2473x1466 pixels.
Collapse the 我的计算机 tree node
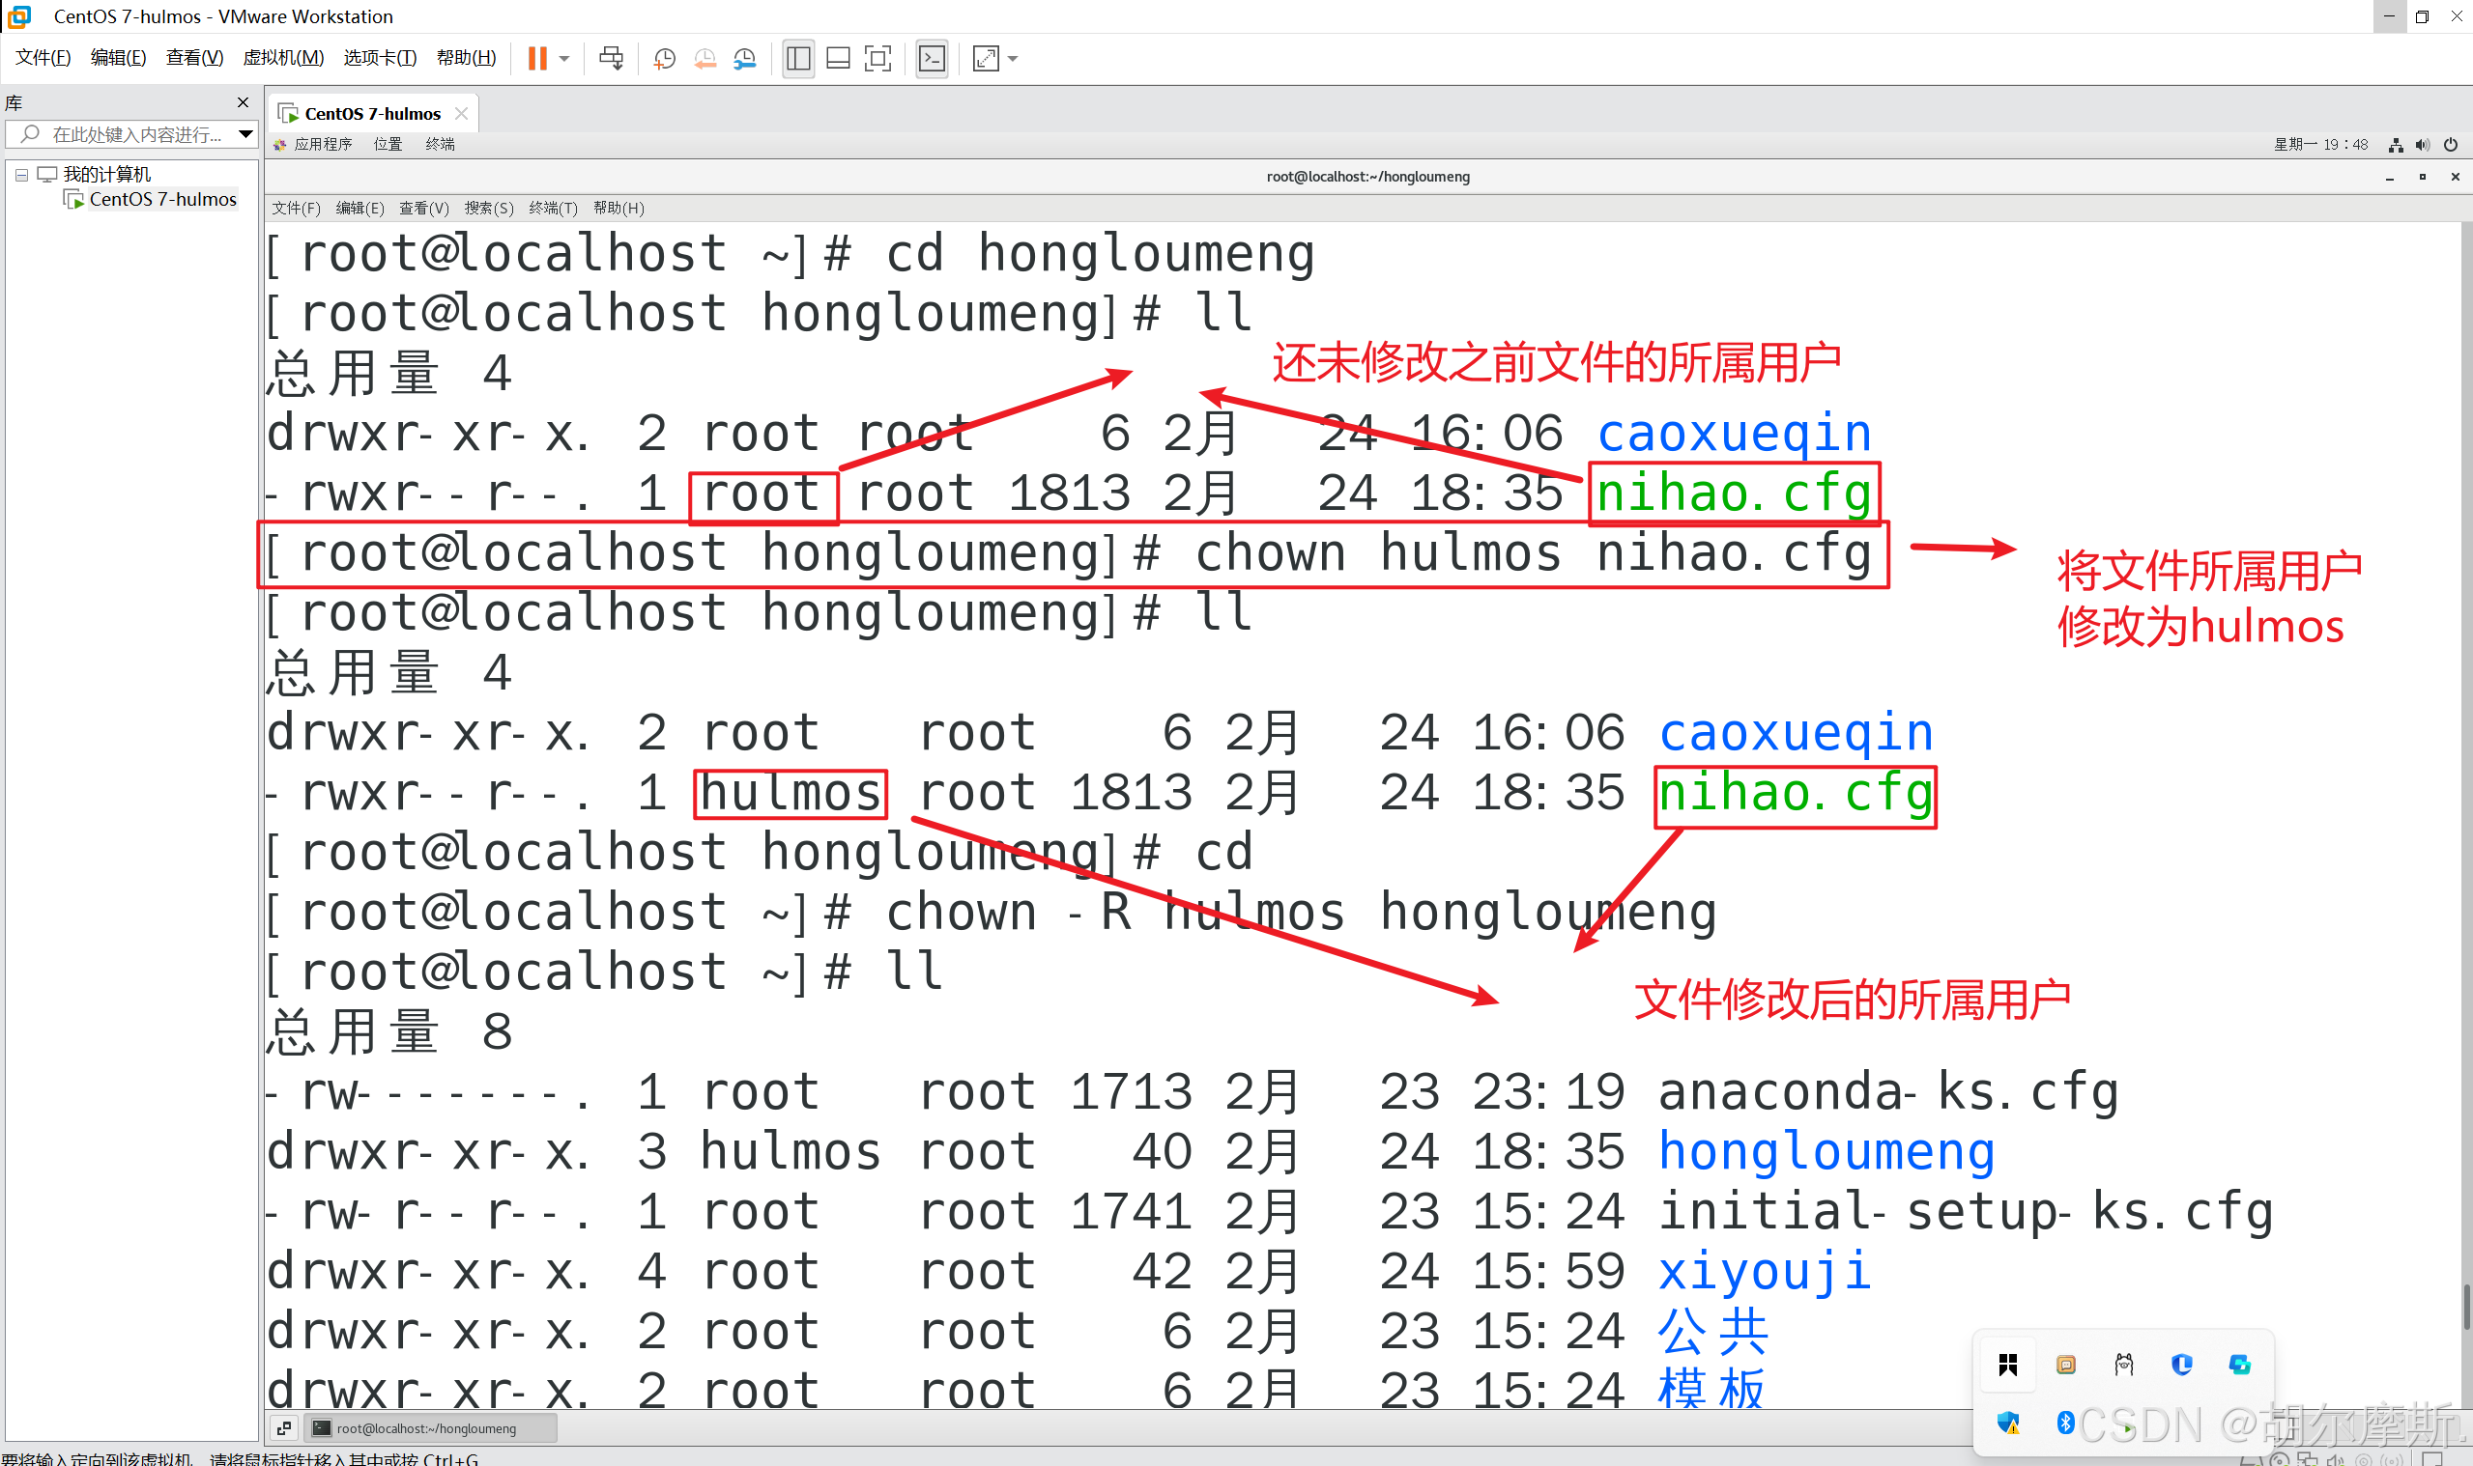click(x=22, y=175)
